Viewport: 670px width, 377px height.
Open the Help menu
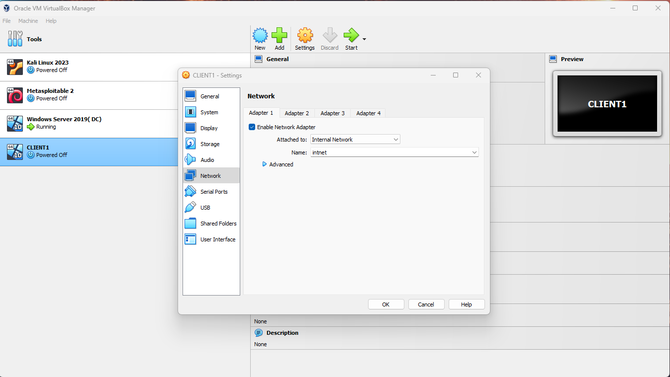tap(51, 21)
